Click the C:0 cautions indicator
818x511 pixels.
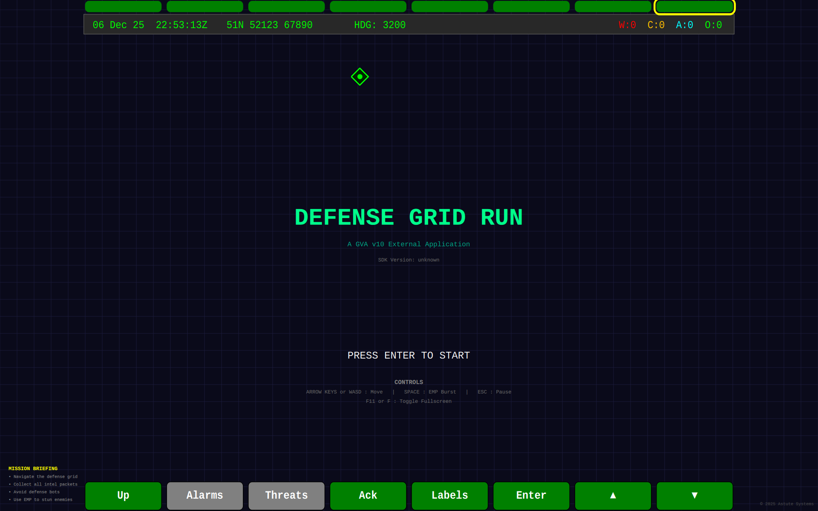tap(655, 25)
